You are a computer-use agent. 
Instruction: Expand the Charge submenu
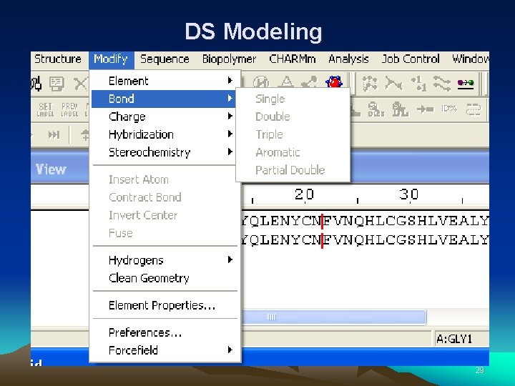tap(165, 117)
